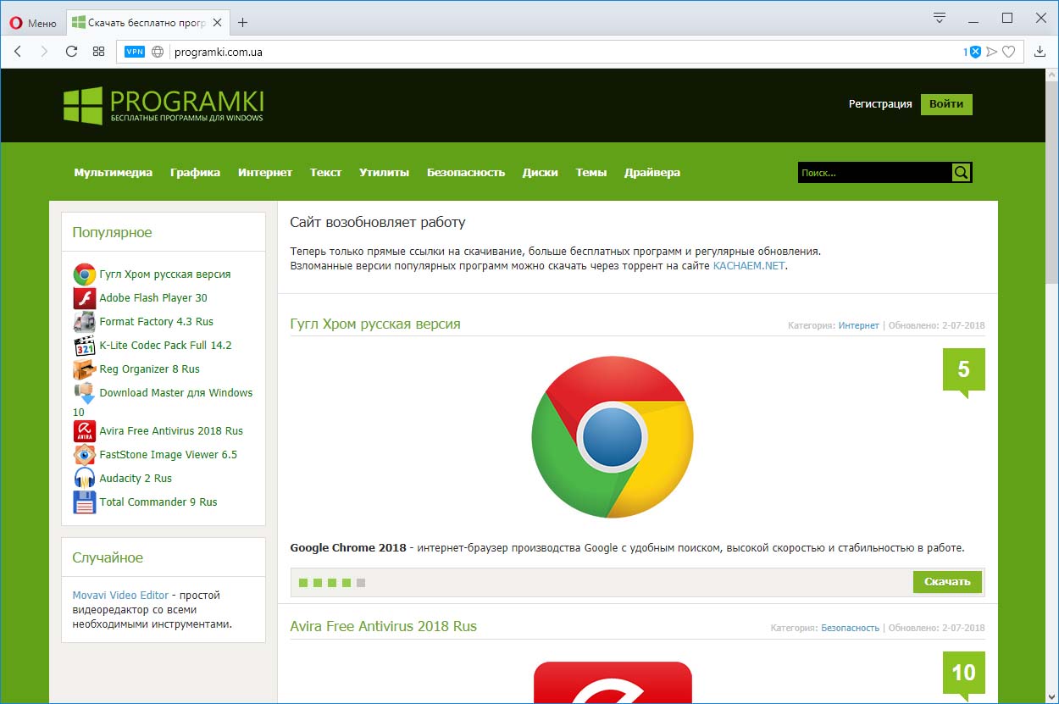The image size is (1059, 704).
Task: Open Download Master для Windows link
Action: click(x=176, y=393)
